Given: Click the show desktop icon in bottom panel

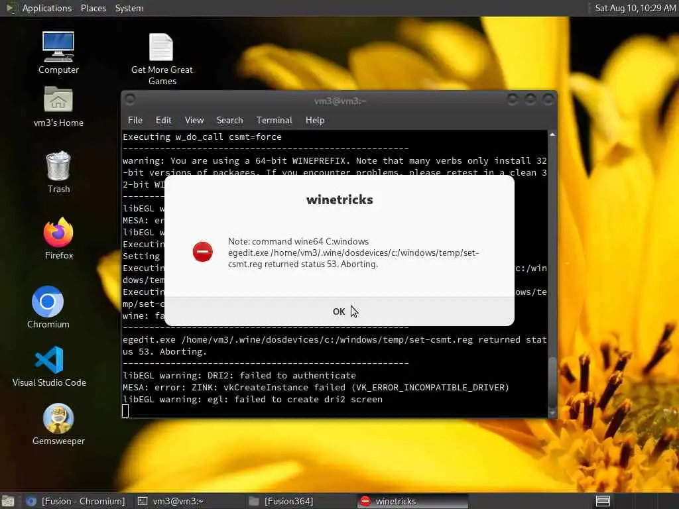Looking at the screenshot, I should click(8, 501).
